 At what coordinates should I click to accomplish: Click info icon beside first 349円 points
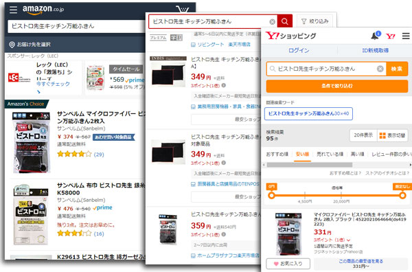[x=224, y=85]
